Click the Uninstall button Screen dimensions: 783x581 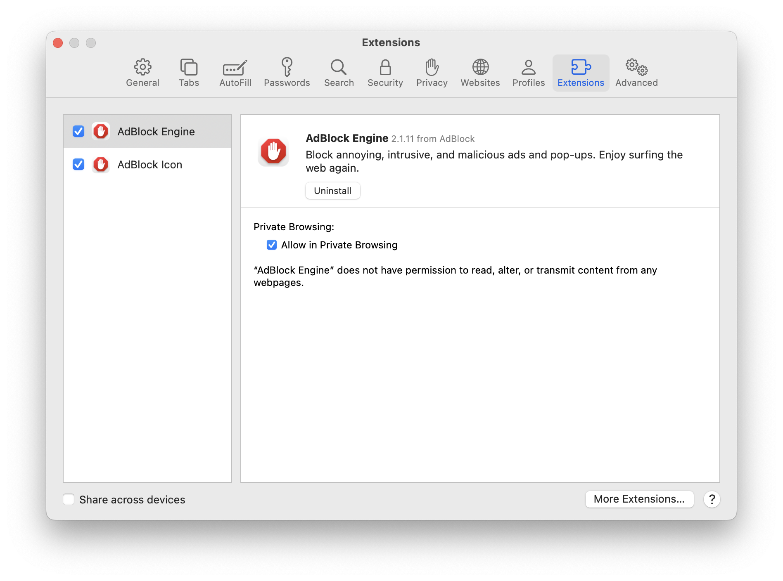click(x=332, y=191)
